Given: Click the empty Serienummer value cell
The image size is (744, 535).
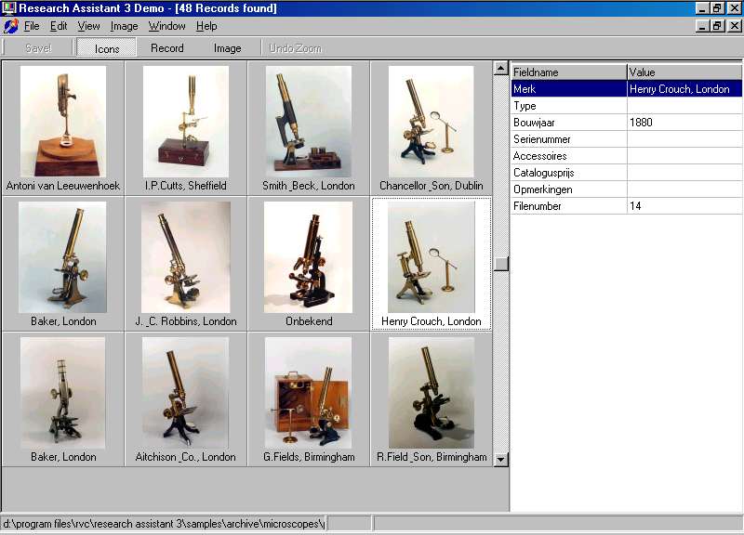Looking at the screenshot, I should pos(684,139).
